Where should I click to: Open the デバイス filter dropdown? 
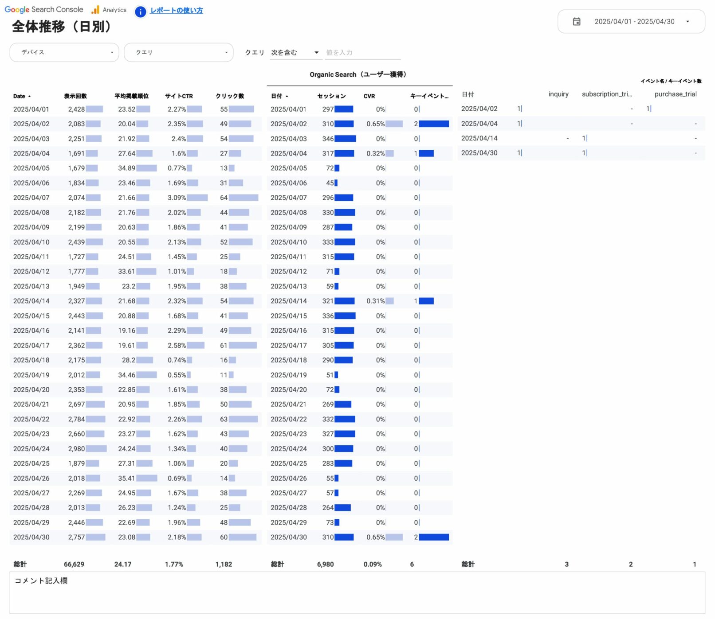click(x=64, y=52)
